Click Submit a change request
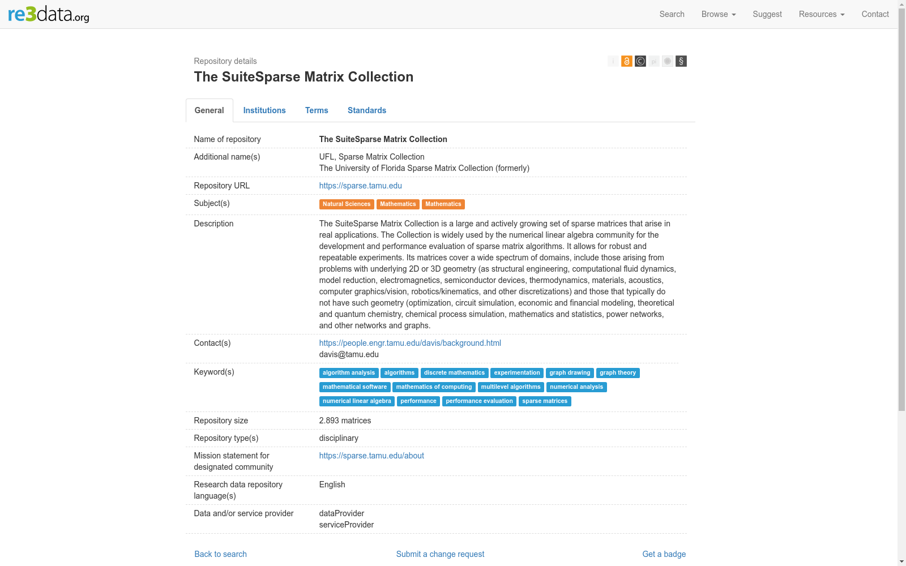 pyautogui.click(x=441, y=554)
